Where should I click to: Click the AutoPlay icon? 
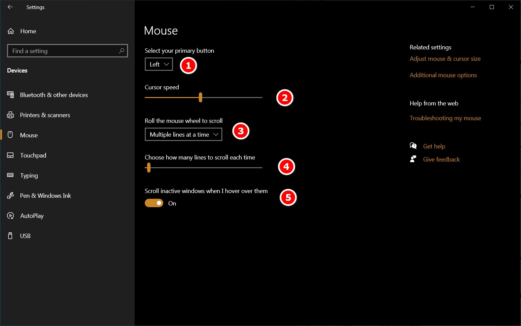10,216
